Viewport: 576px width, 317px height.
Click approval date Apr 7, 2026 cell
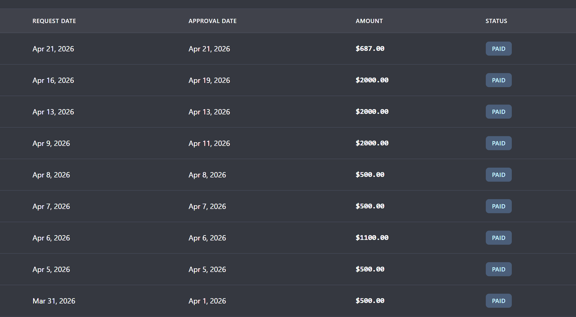(207, 207)
